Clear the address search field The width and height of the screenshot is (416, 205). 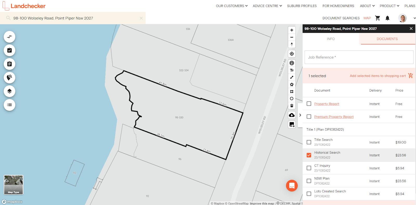point(141,18)
